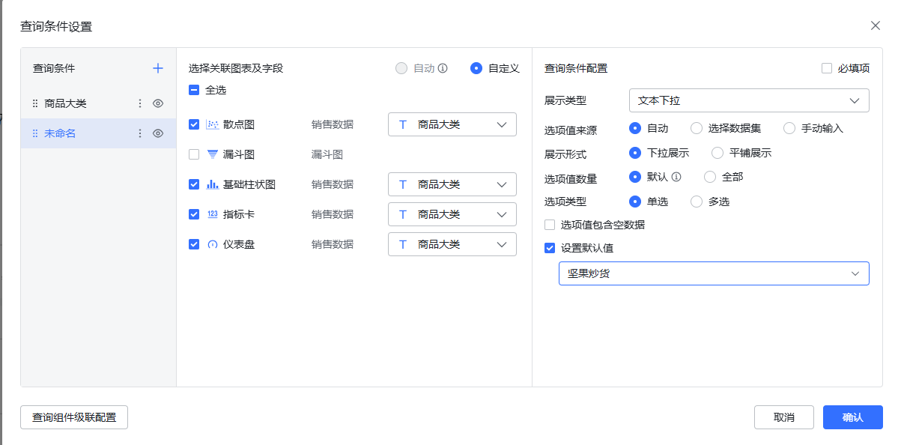
Task: Open 散点图 field dropdown 商品大类
Action: [452, 124]
